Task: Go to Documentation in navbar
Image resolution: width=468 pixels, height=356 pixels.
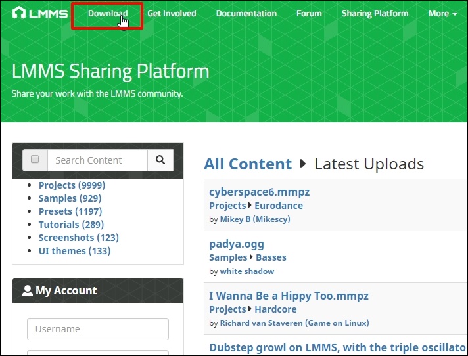Action: click(246, 13)
